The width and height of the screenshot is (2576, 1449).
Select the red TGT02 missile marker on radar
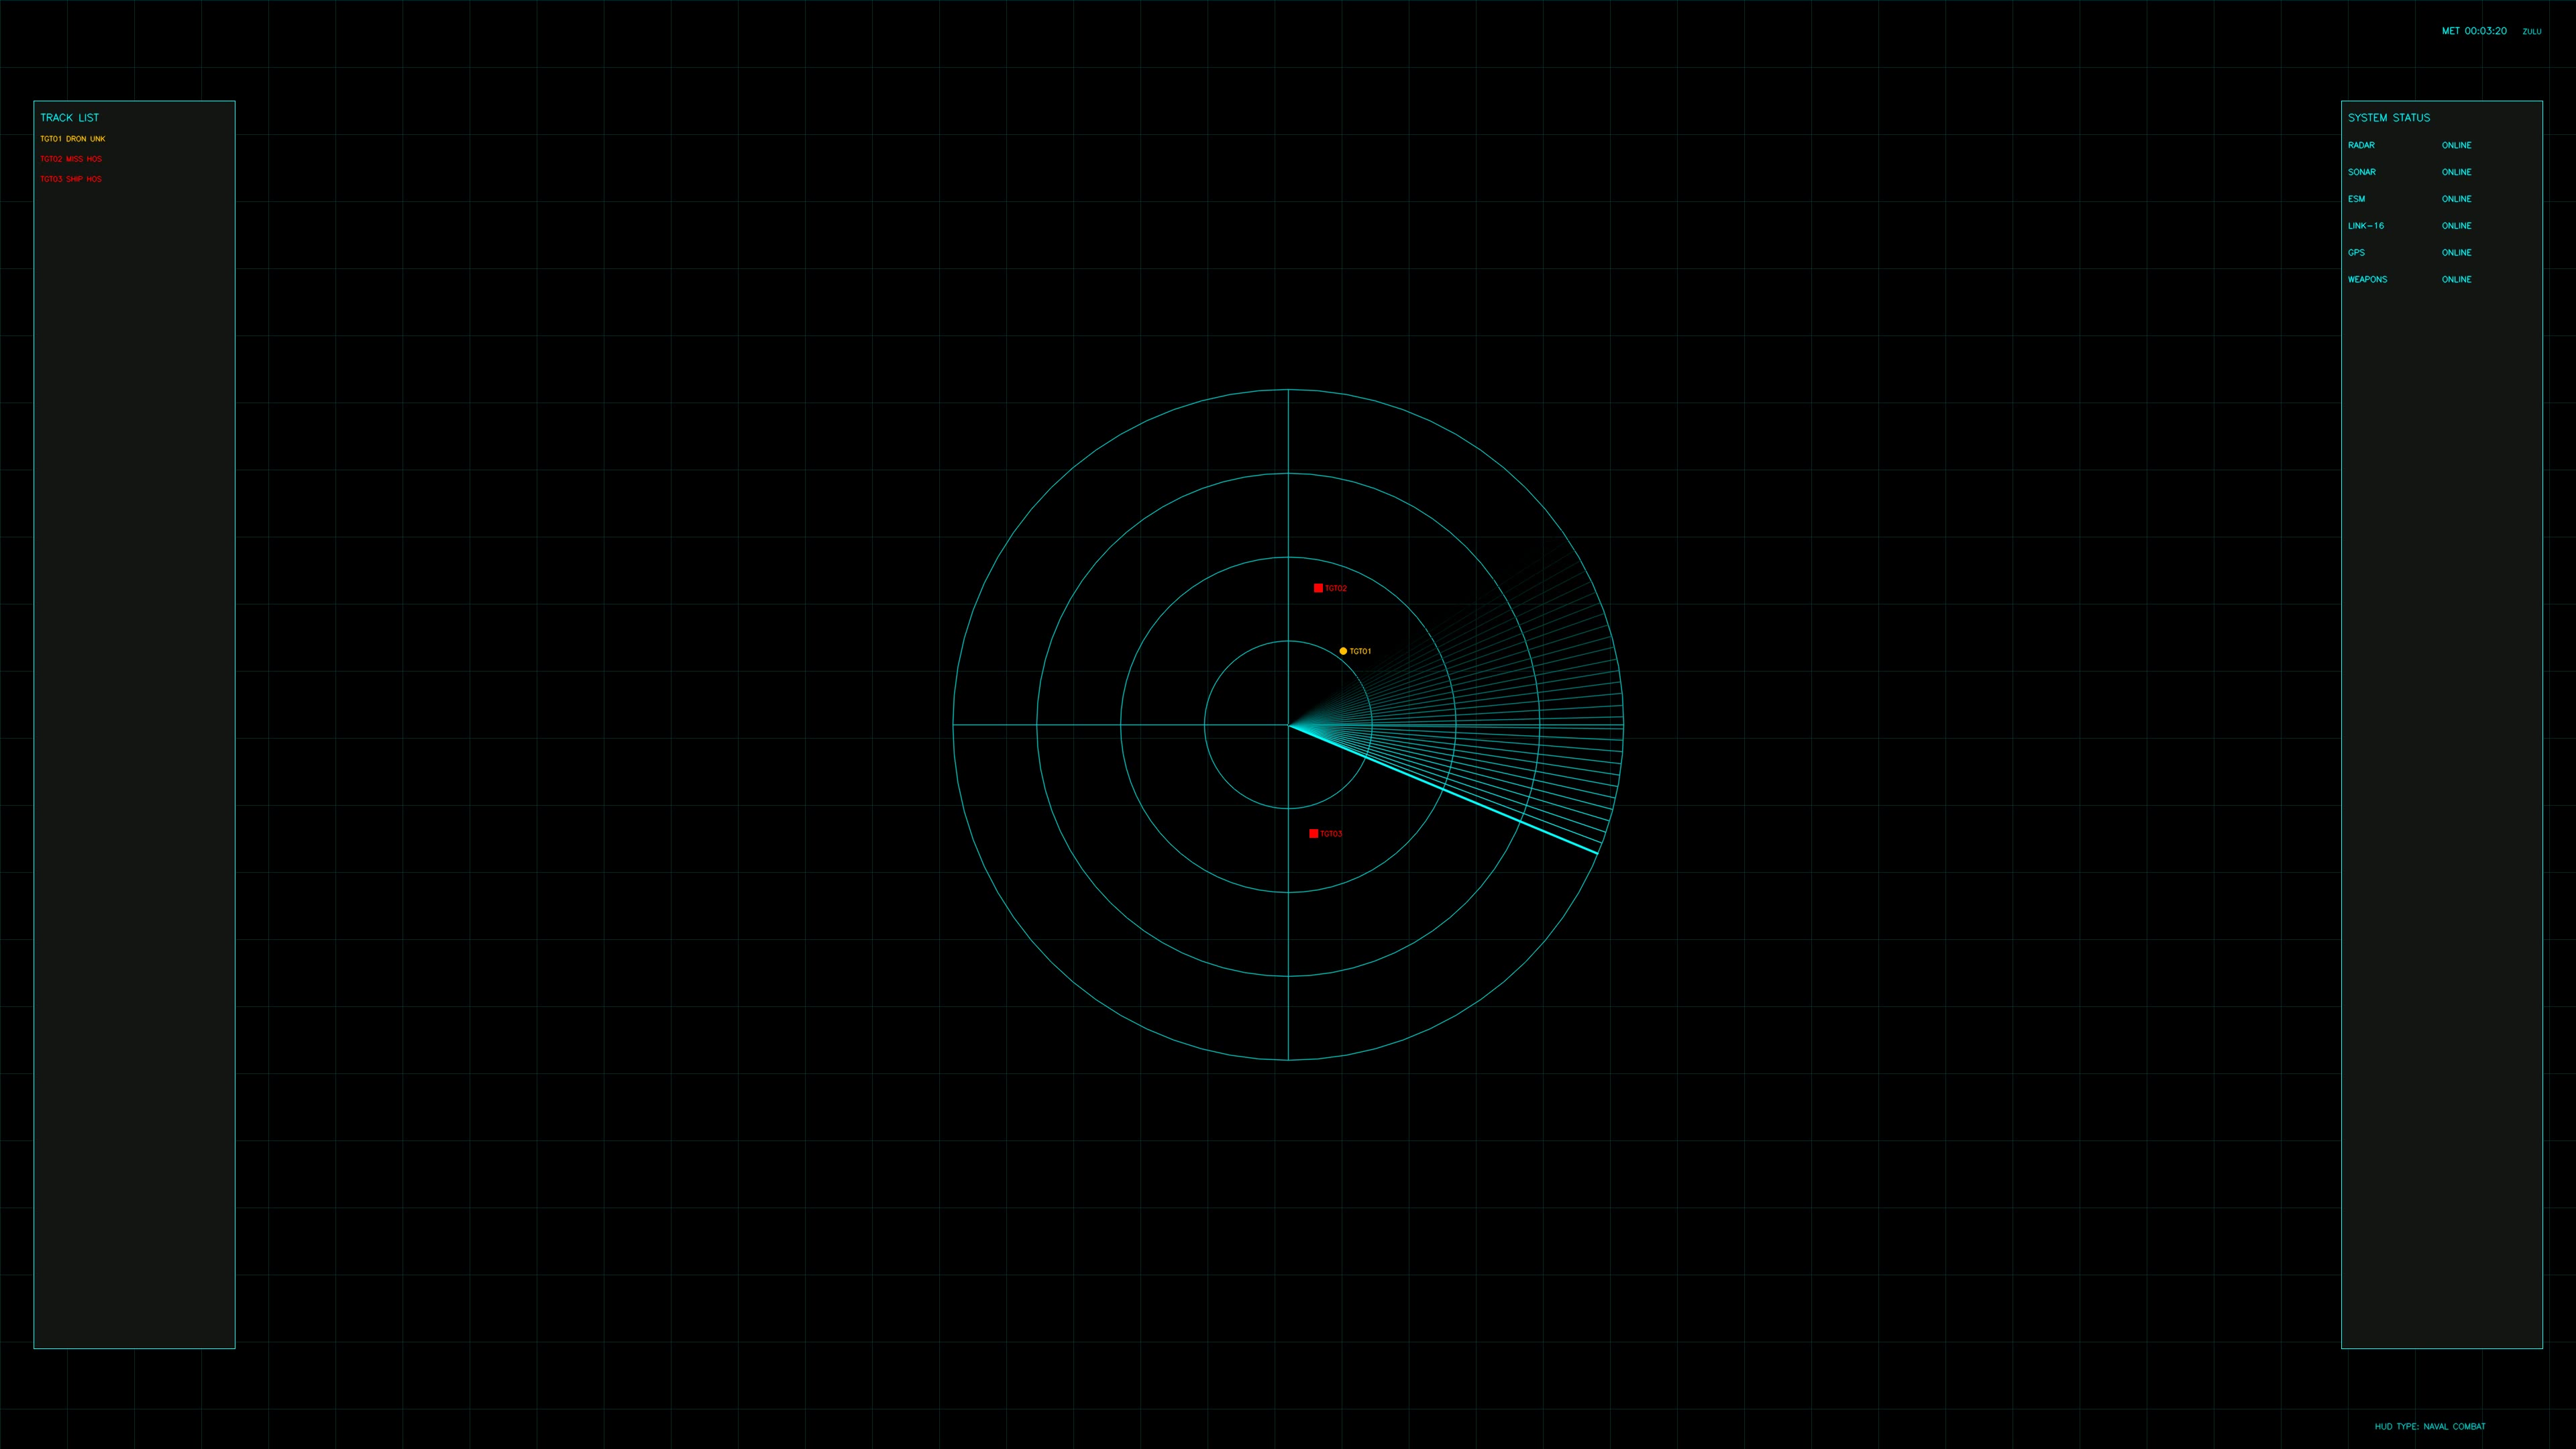tap(1318, 588)
